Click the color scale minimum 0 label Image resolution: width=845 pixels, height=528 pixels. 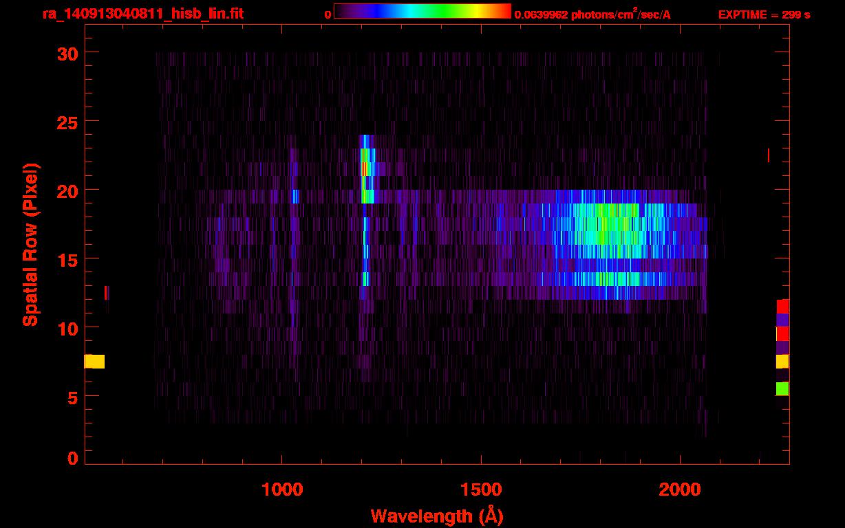pos(328,14)
